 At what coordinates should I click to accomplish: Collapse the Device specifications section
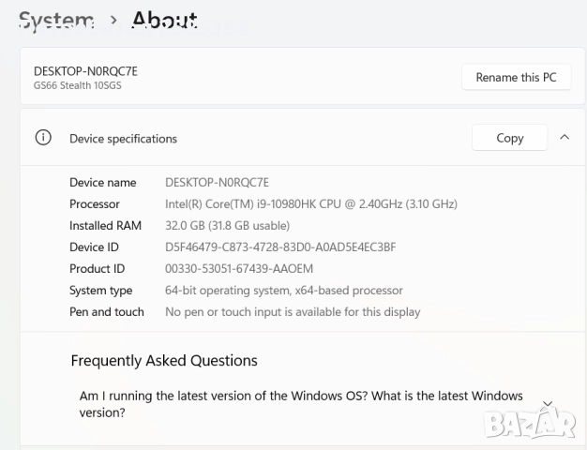[564, 138]
